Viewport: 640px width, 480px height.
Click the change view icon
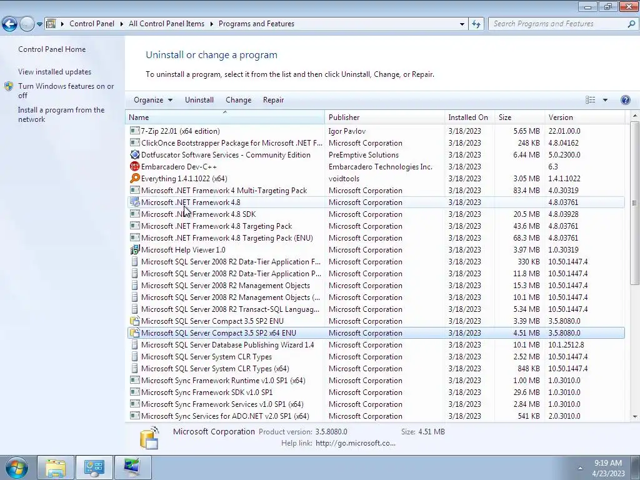[x=590, y=100]
